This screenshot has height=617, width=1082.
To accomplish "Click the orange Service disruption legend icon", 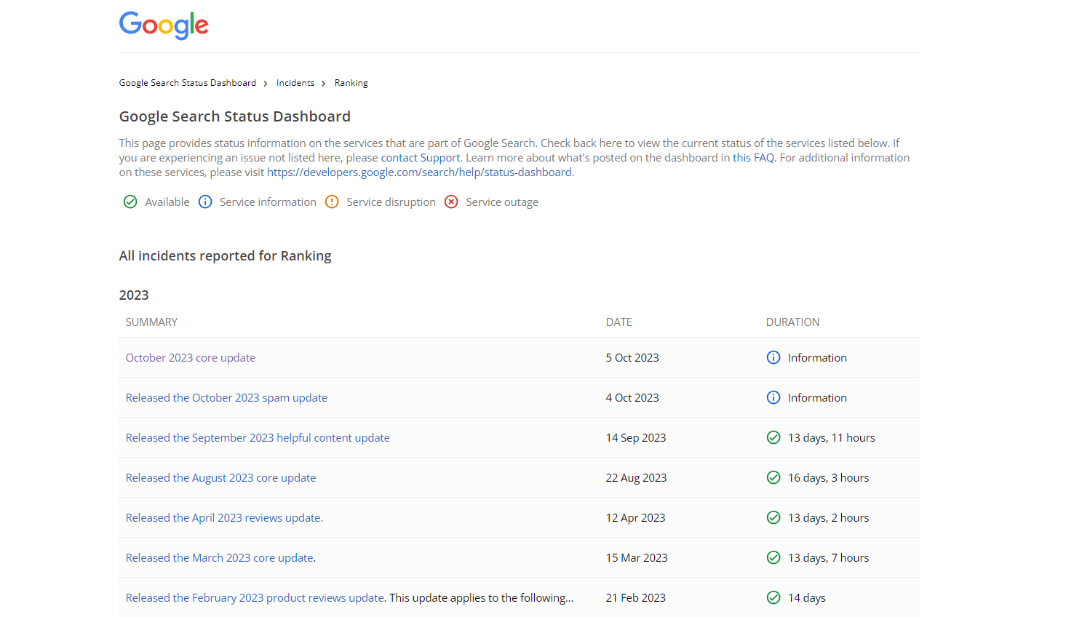I will [x=332, y=202].
